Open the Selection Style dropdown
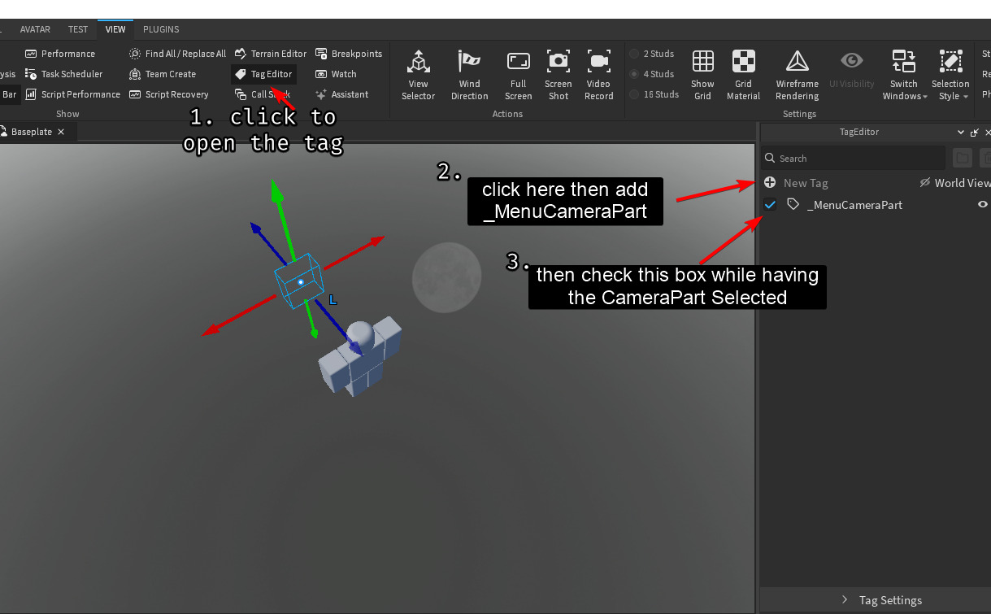 (950, 73)
